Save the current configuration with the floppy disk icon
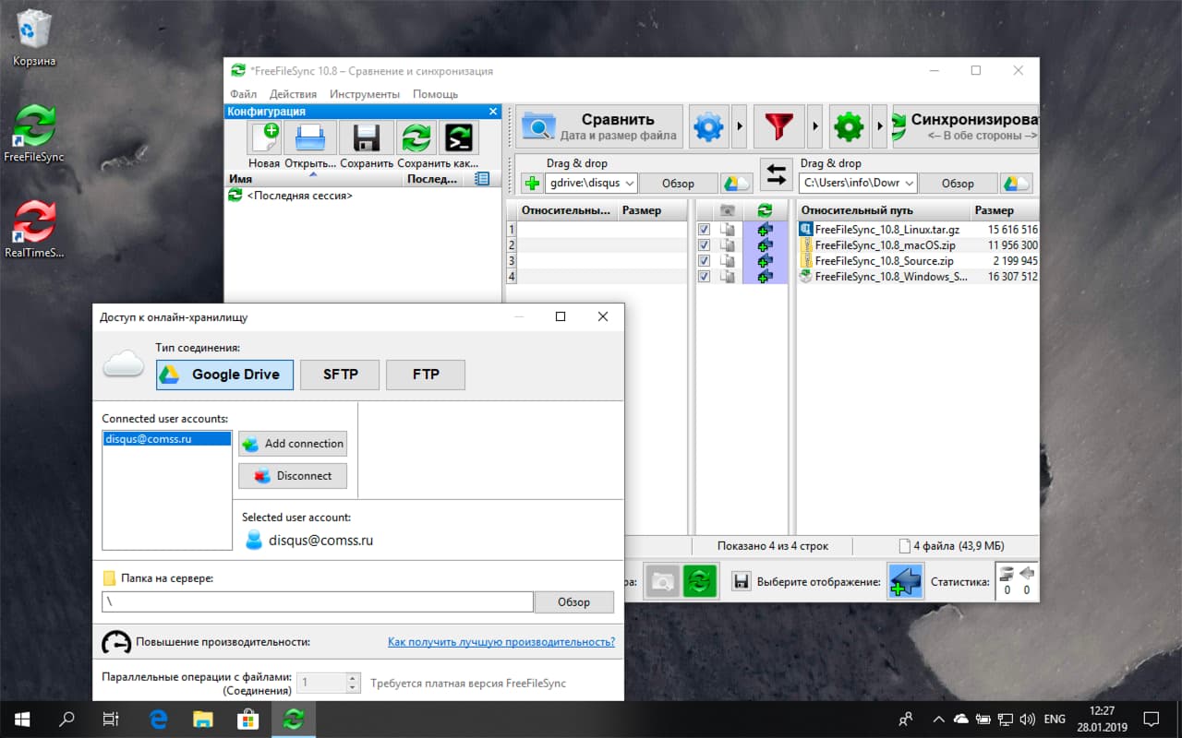1182x738 pixels. pos(366,137)
